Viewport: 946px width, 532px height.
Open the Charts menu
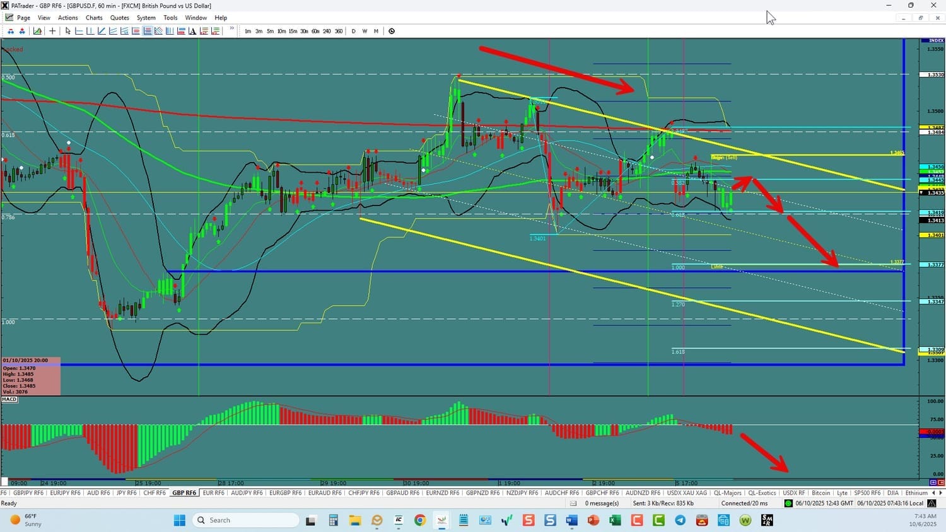pyautogui.click(x=94, y=18)
